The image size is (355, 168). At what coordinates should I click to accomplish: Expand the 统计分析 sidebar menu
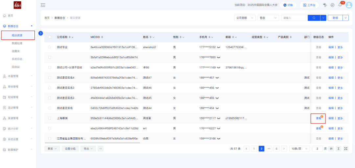click(18, 128)
